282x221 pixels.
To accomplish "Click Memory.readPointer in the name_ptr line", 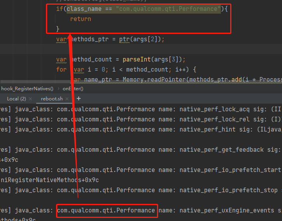I will click(x=154, y=80).
